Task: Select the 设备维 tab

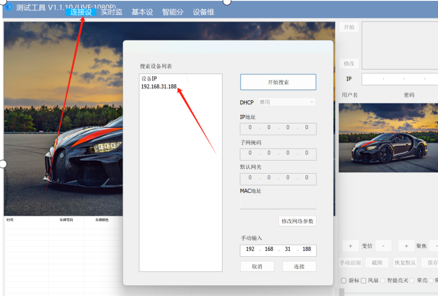Action: click(x=204, y=12)
